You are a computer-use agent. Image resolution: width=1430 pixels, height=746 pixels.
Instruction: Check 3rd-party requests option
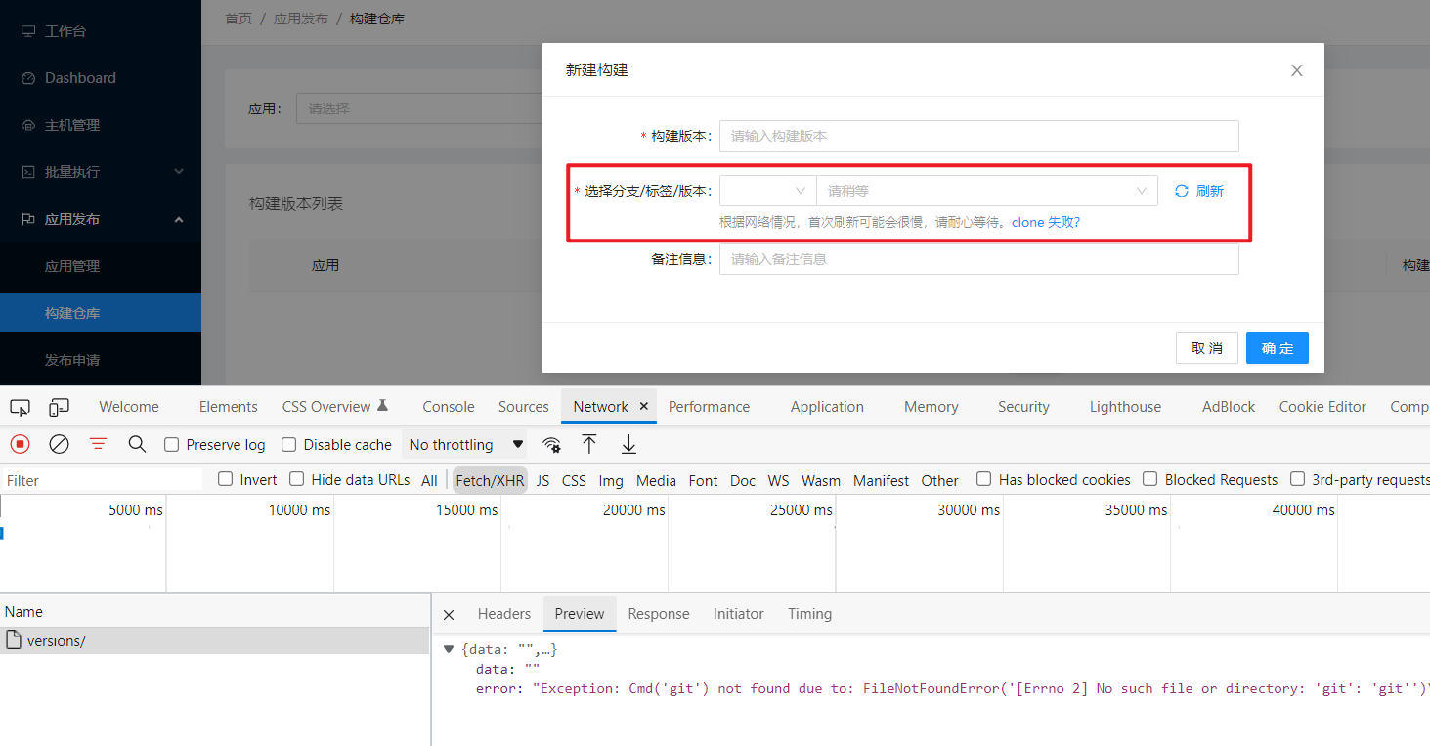pos(1298,479)
